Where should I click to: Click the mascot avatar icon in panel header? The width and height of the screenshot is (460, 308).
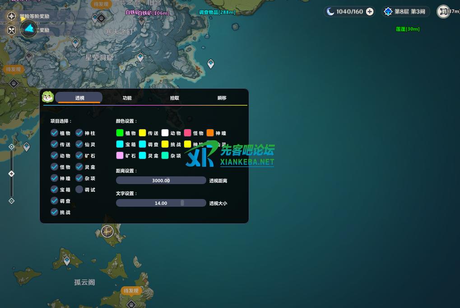[48, 97]
